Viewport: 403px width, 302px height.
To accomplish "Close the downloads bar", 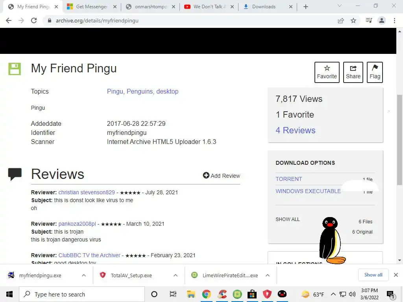I will (396, 275).
